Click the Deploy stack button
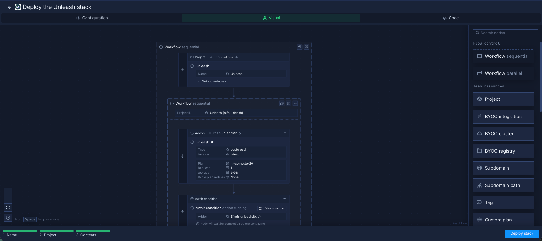 point(521,233)
